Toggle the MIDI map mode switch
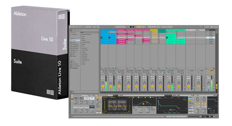 (209, 27)
